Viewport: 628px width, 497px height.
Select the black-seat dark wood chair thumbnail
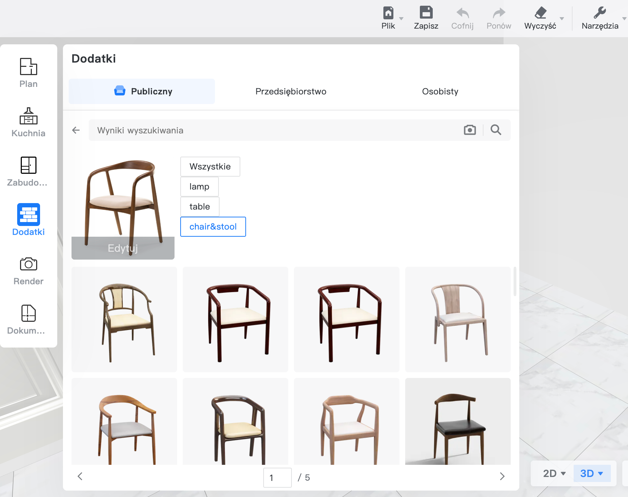tap(458, 422)
